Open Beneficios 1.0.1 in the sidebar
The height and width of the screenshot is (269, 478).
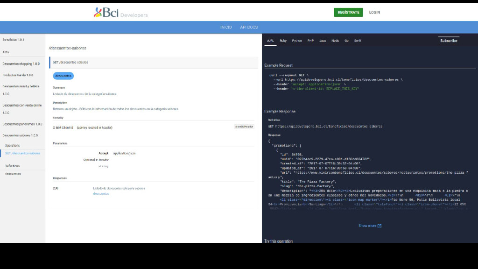[x=14, y=40]
